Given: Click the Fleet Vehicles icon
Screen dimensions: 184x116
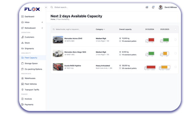Looking at the screenshot, I should tap(22, 84).
